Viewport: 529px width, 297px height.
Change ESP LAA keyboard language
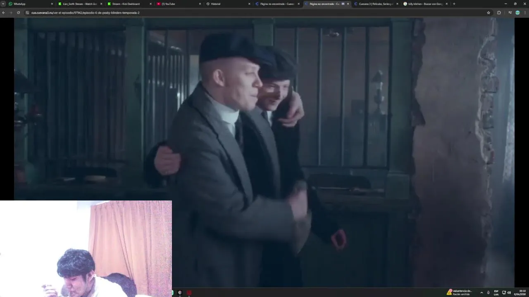[496, 292]
